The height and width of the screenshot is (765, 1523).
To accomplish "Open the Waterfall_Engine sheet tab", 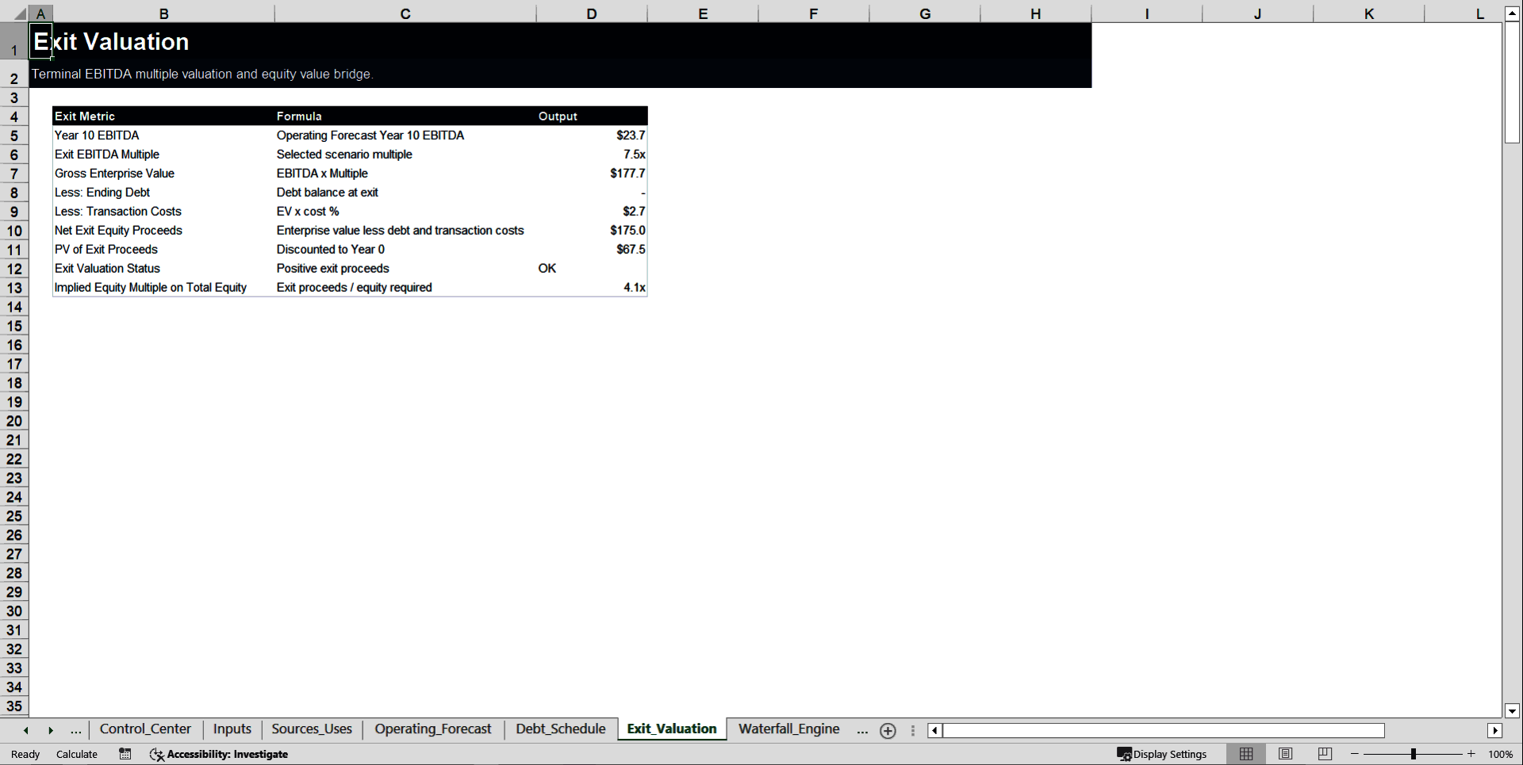I will (x=789, y=729).
